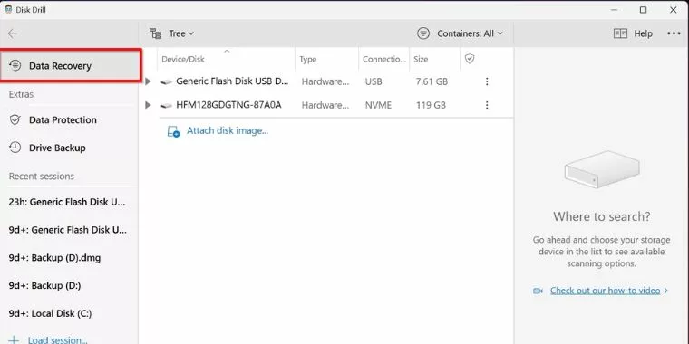
Task: Click the Generic Flash Disk drive icon
Action: point(166,82)
